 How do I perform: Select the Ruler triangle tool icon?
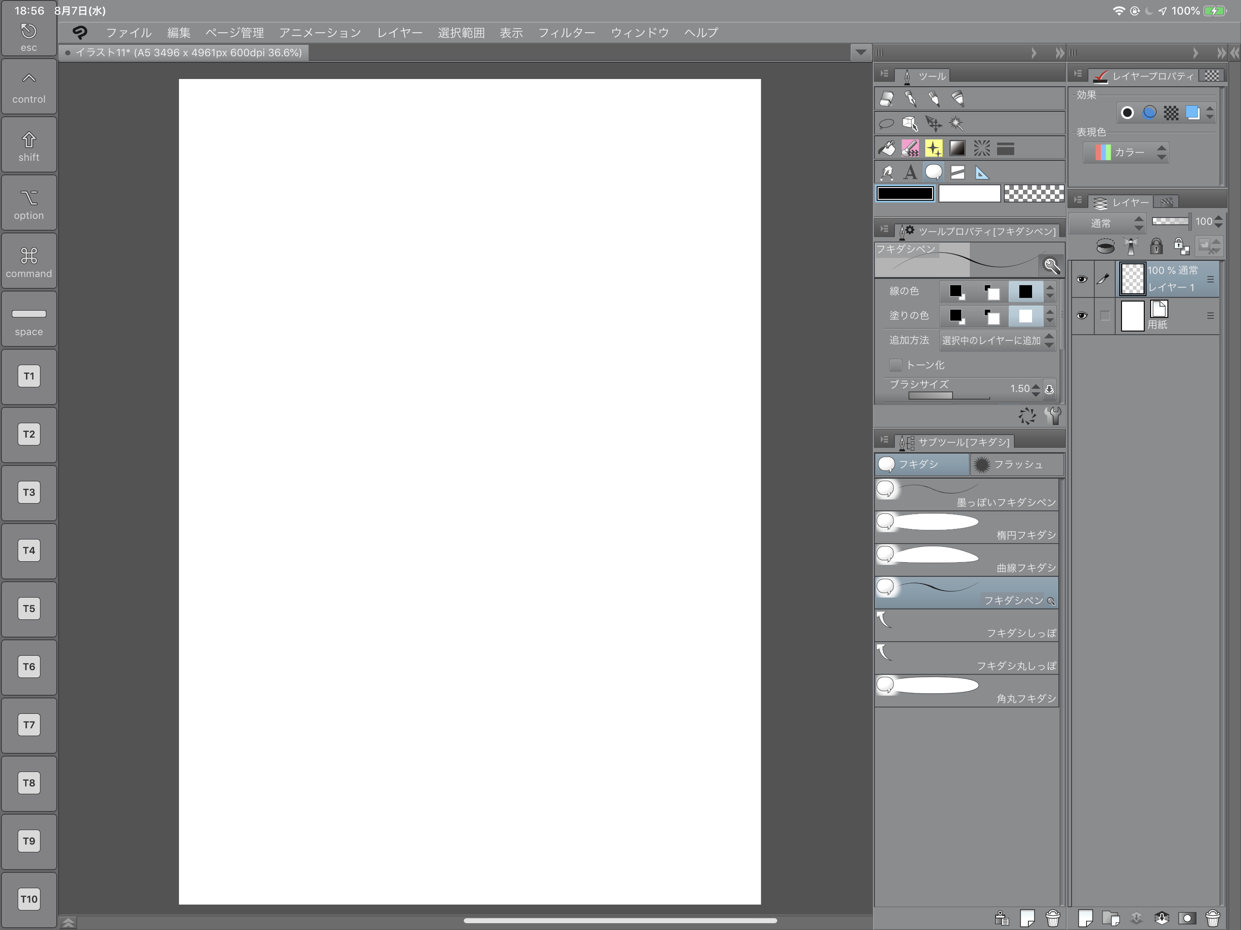[x=981, y=173]
